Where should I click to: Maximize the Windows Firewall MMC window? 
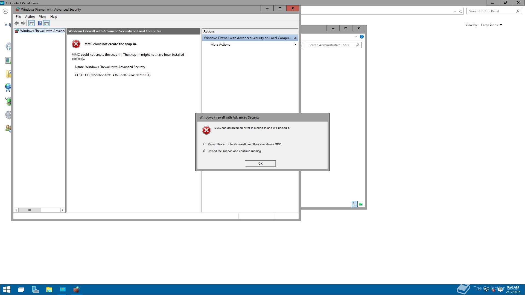pyautogui.click(x=280, y=8)
